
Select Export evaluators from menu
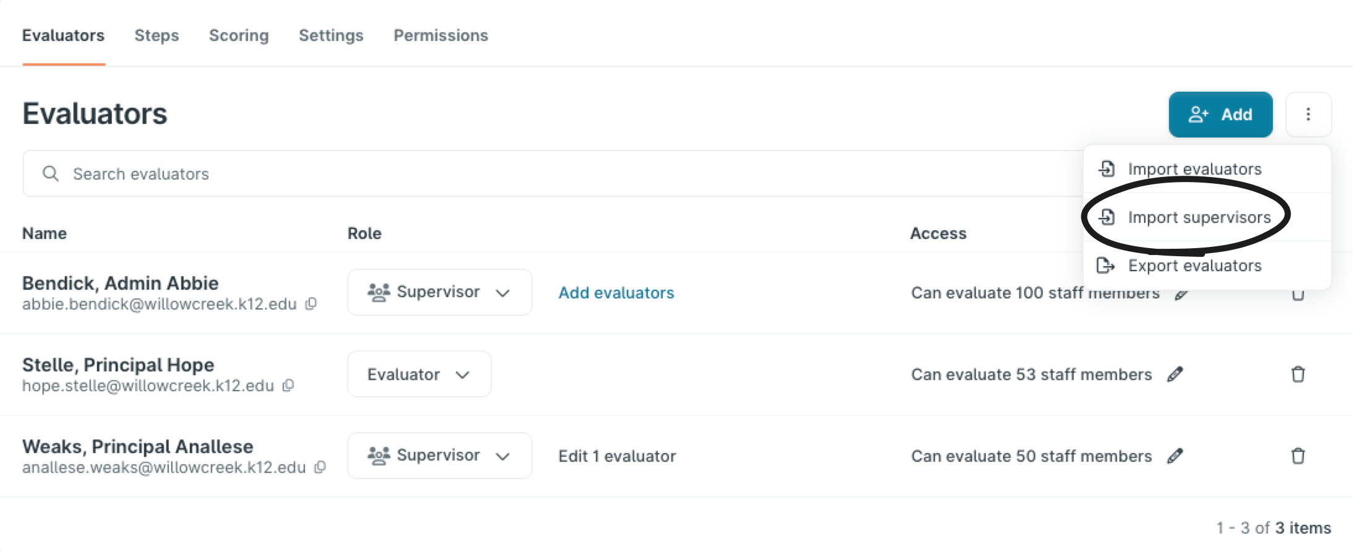point(1194,265)
